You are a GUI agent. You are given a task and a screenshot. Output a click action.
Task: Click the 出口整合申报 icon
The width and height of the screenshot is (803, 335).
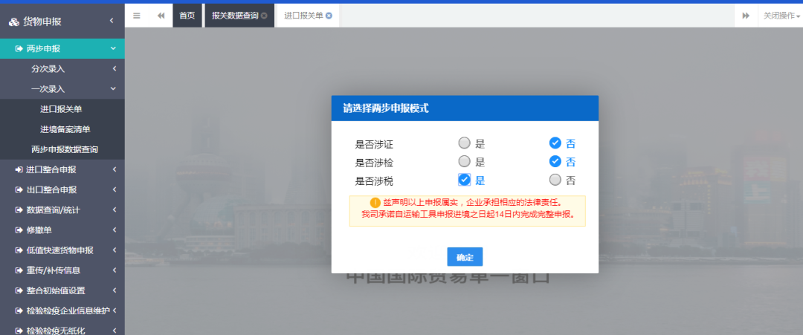coord(19,189)
